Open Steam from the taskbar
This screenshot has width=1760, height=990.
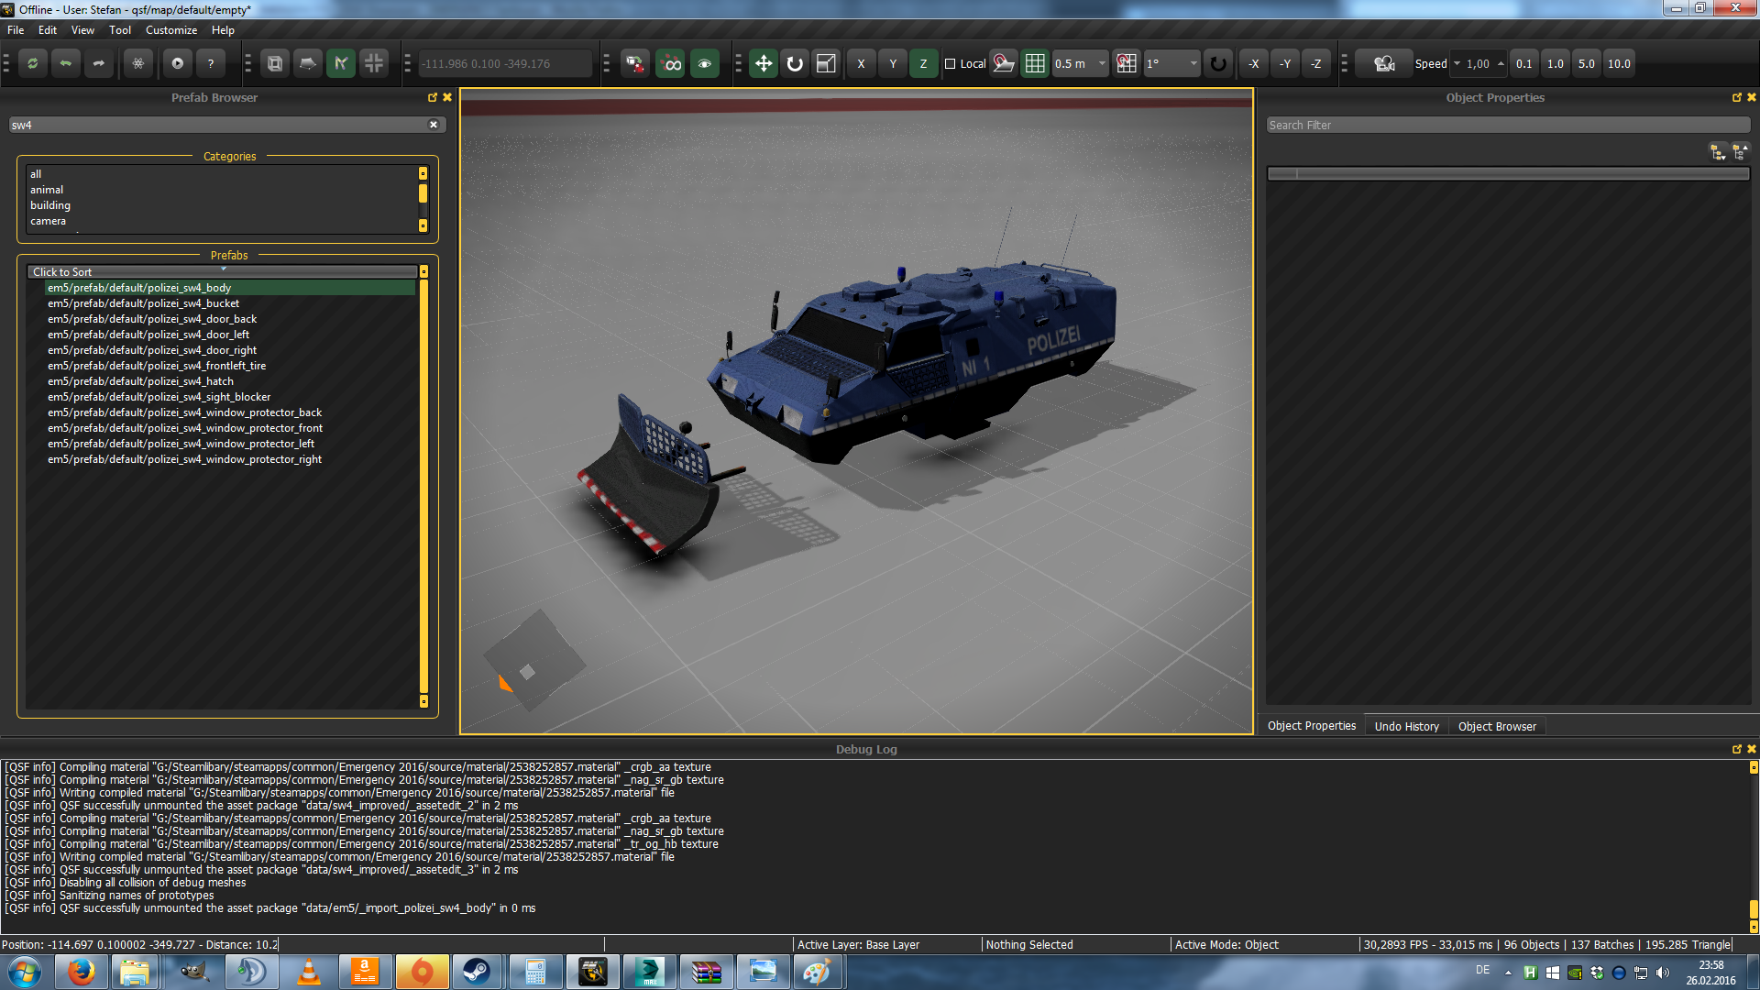pos(477,972)
